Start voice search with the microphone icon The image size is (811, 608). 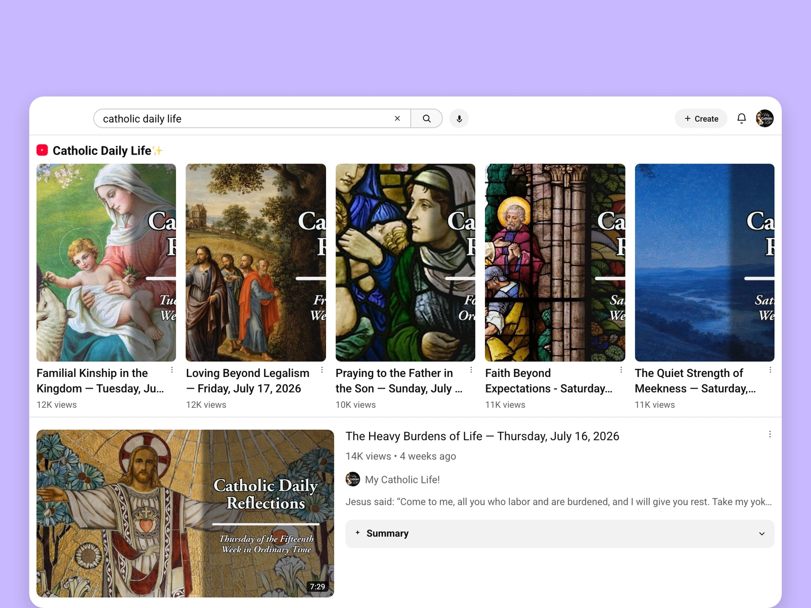pos(459,119)
